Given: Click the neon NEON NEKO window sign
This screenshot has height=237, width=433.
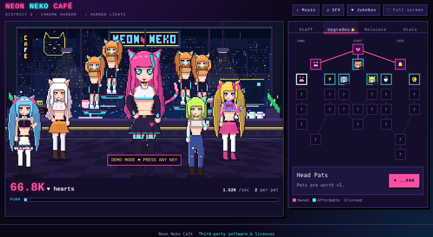Looking at the screenshot, I should coord(144,39).
